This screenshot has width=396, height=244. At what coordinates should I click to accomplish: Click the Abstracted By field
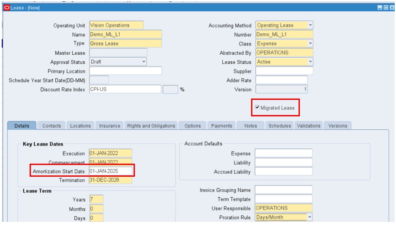284,53
